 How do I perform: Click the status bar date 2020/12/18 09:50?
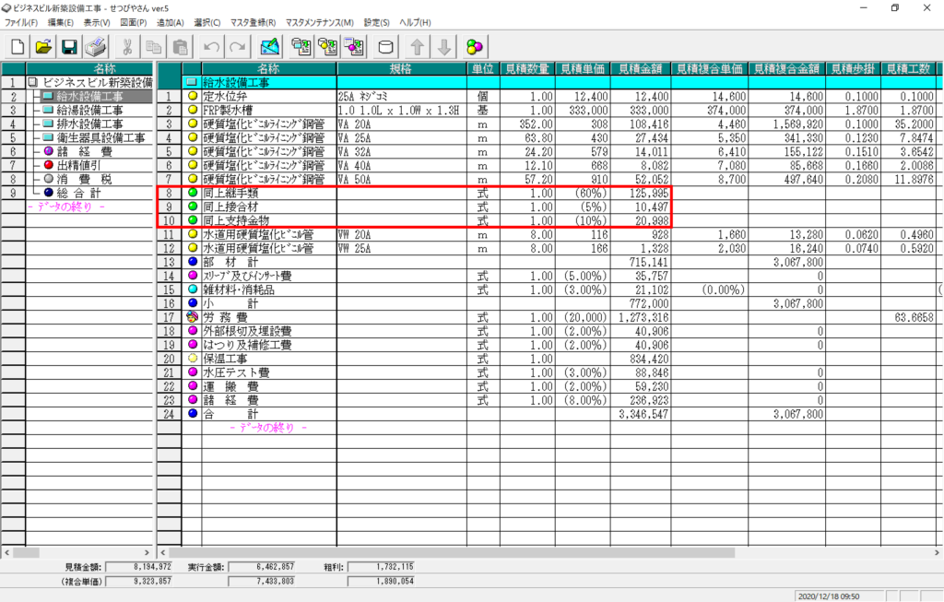(x=829, y=596)
